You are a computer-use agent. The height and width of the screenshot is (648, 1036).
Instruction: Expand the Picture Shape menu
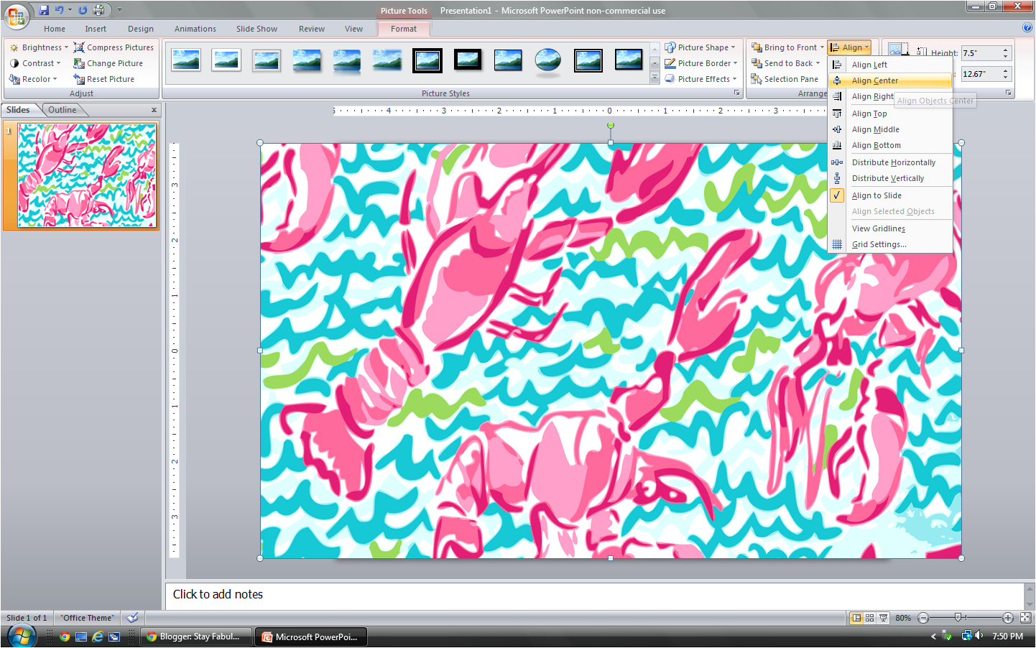point(700,47)
